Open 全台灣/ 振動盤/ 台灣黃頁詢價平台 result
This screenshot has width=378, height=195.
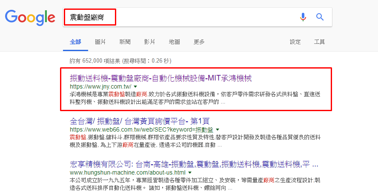tap(140, 121)
